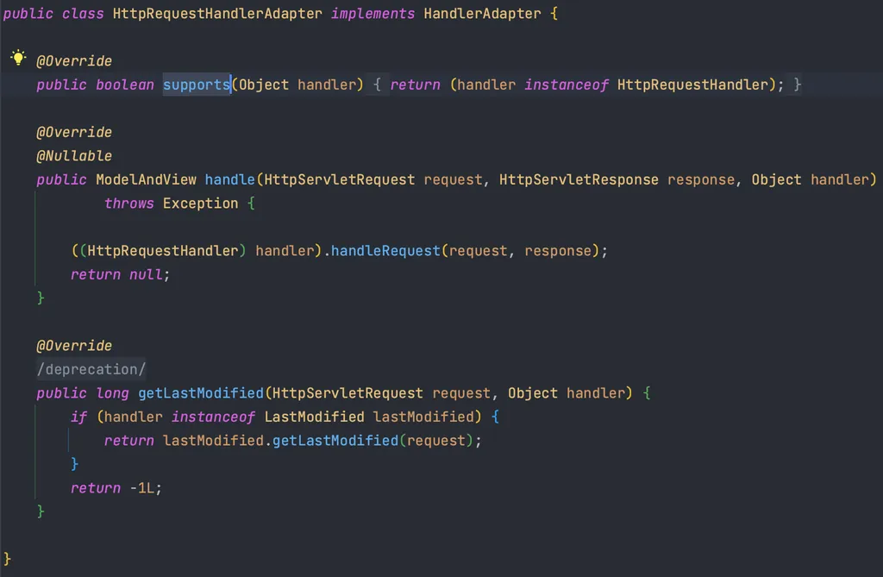
Task: Click the yellow lightbulb quick-fix icon
Action: pos(18,58)
